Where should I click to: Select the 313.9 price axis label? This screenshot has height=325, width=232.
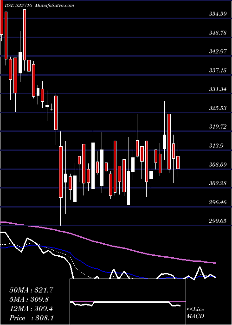tap(216, 146)
